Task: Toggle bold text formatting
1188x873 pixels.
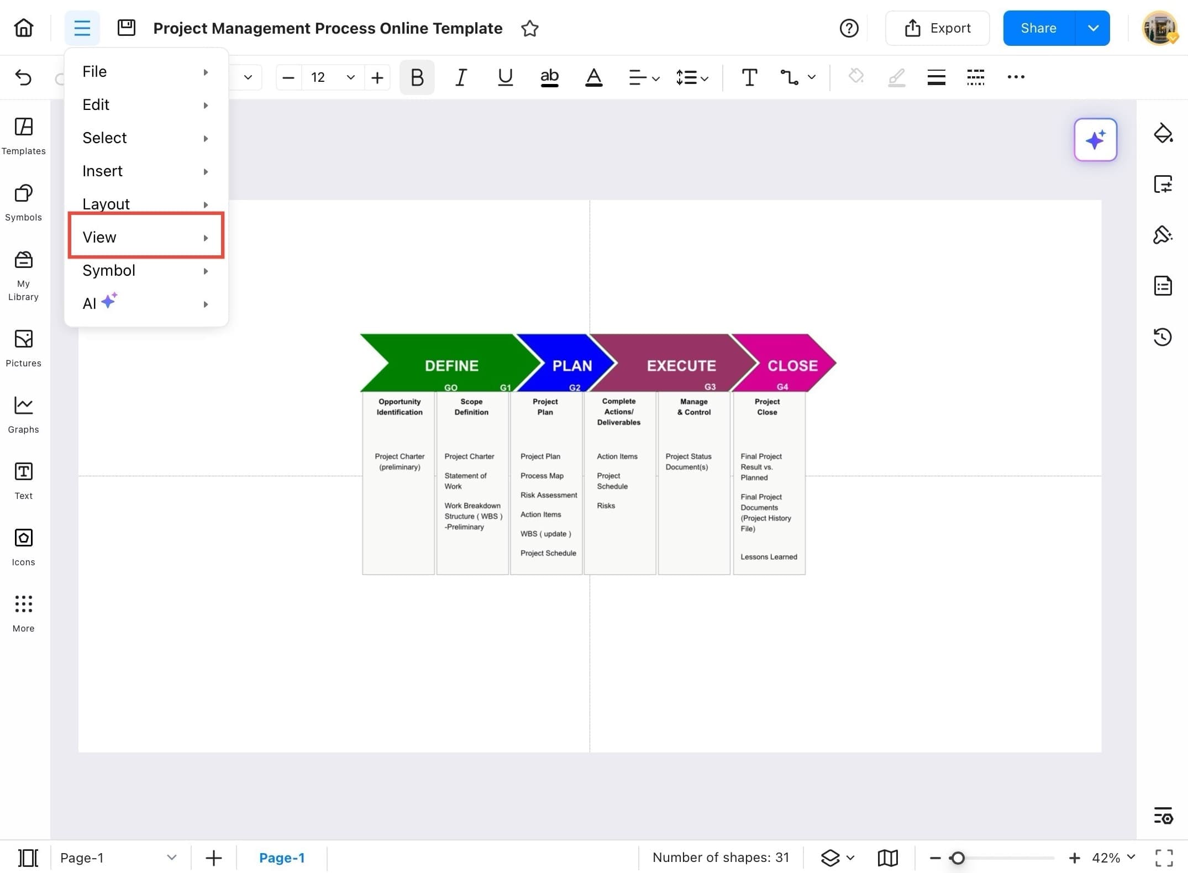Action: pyautogui.click(x=417, y=77)
